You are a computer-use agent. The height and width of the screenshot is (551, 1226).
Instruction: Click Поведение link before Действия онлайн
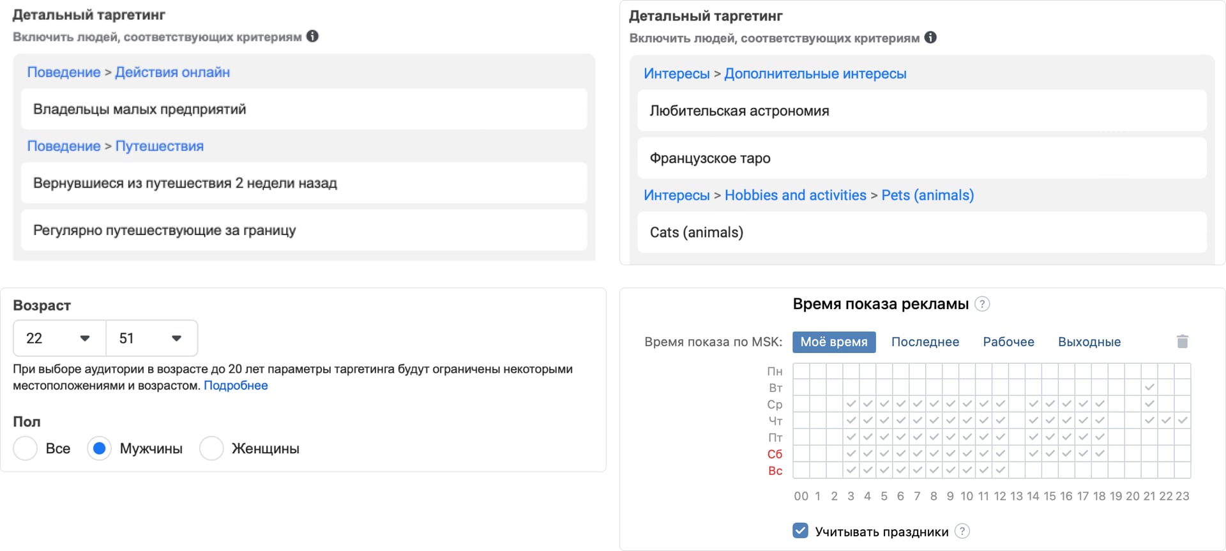64,72
